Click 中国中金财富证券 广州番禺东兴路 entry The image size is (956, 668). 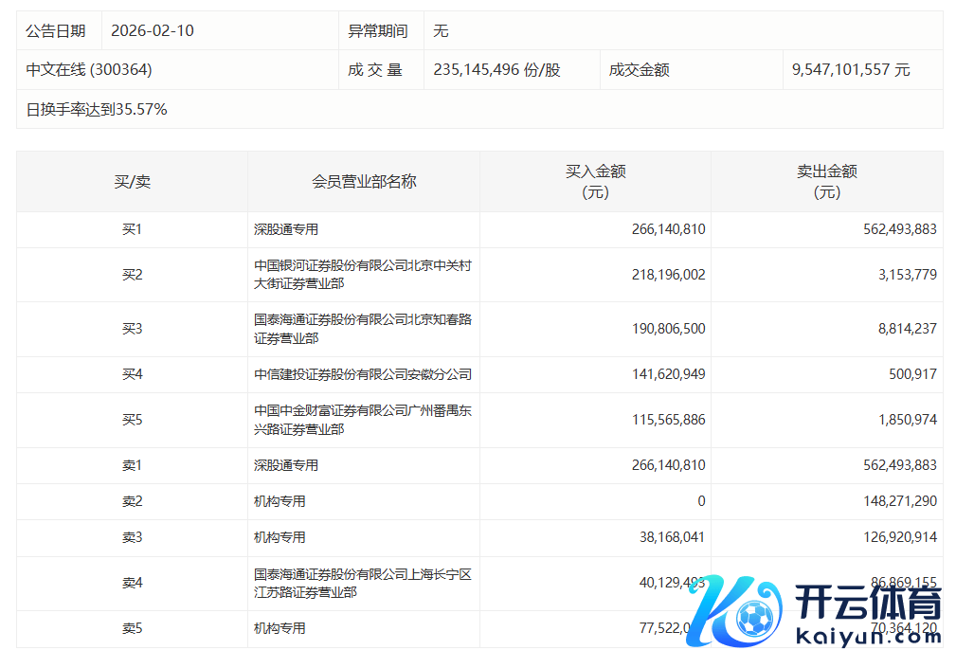tap(362, 420)
